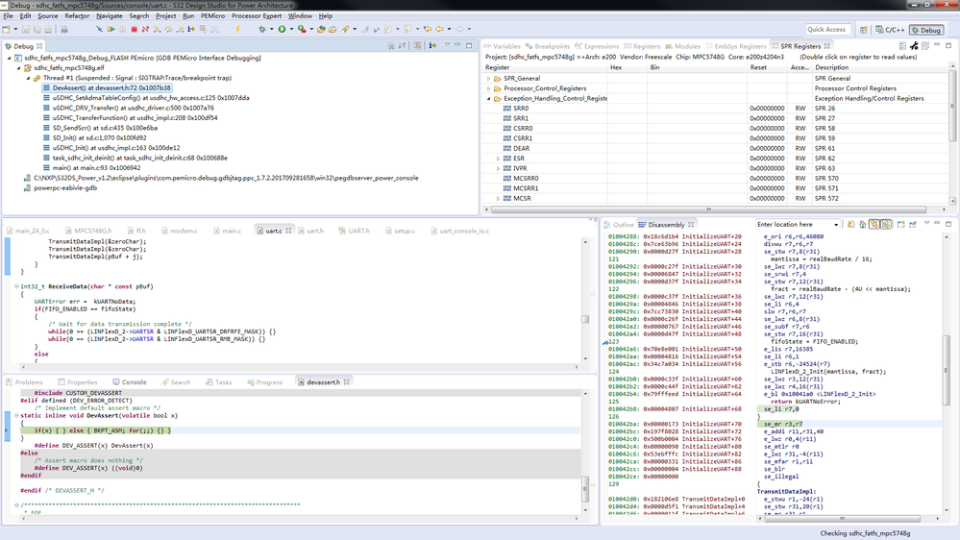Click the Resume debug toolbar icon
The height and width of the screenshot is (540, 960).
click(111, 29)
